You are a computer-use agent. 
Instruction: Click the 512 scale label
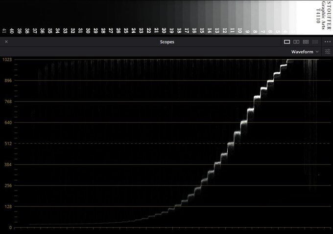pyautogui.click(x=8, y=143)
